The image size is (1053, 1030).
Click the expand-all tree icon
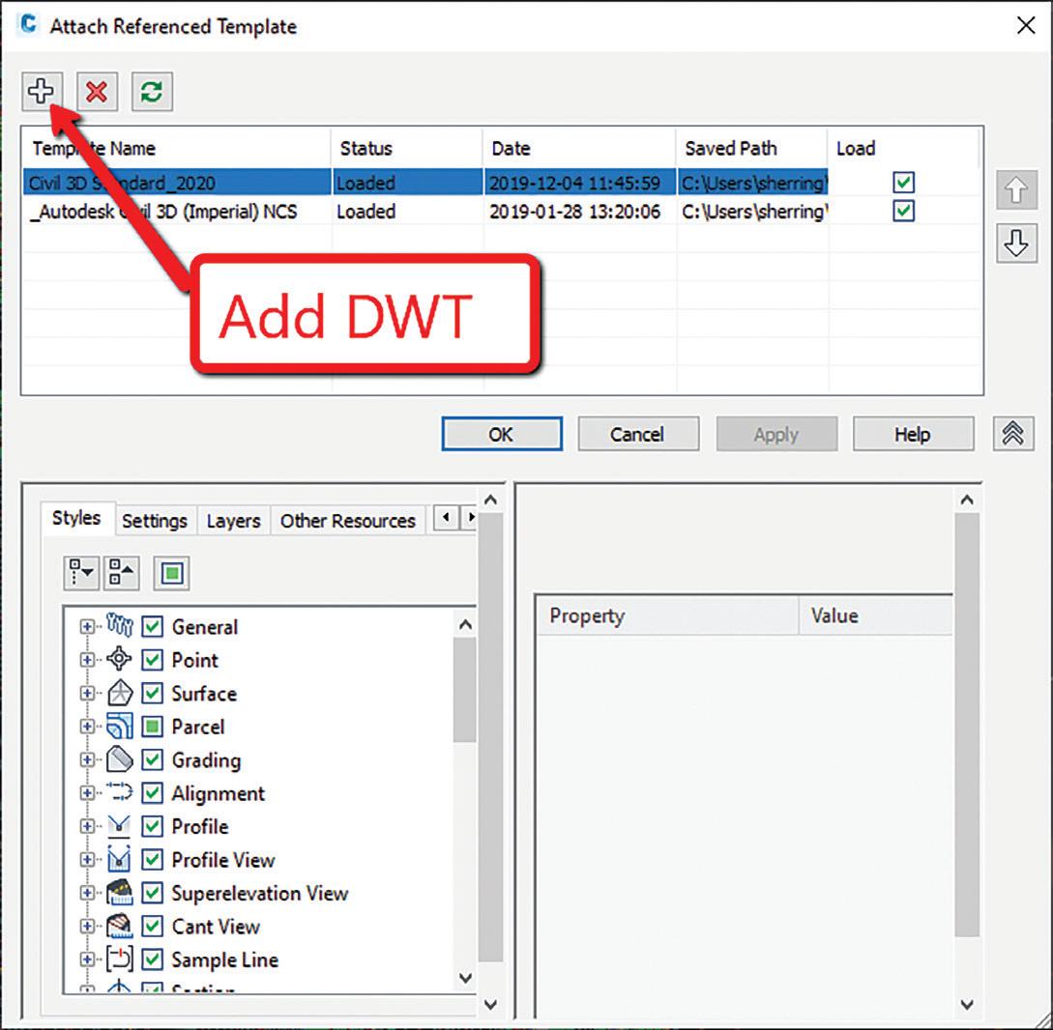point(81,573)
